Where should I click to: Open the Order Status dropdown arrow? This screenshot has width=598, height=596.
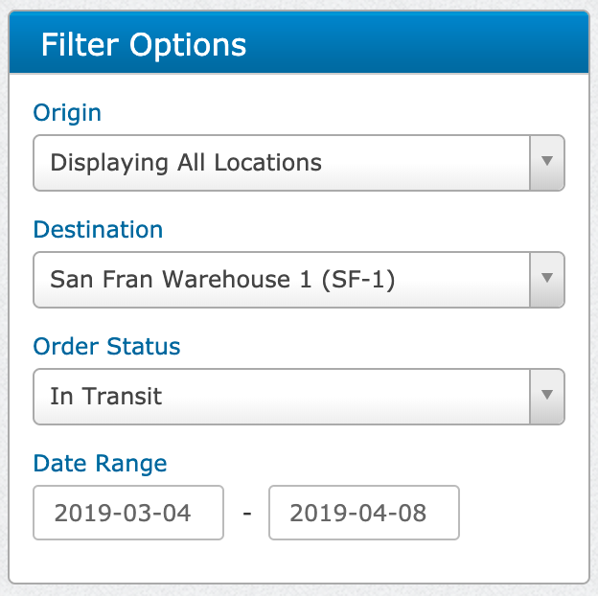tap(546, 395)
